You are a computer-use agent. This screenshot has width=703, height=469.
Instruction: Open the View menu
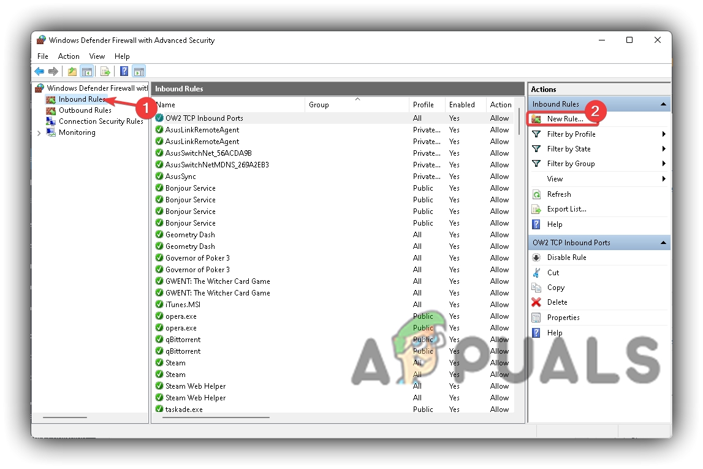(97, 56)
